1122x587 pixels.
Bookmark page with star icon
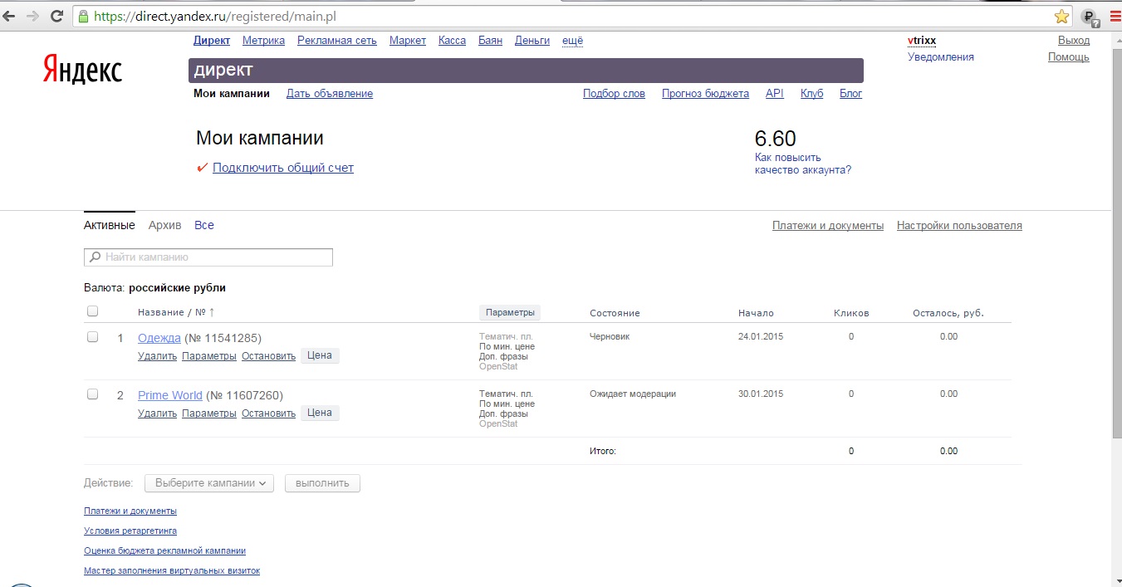click(1061, 16)
